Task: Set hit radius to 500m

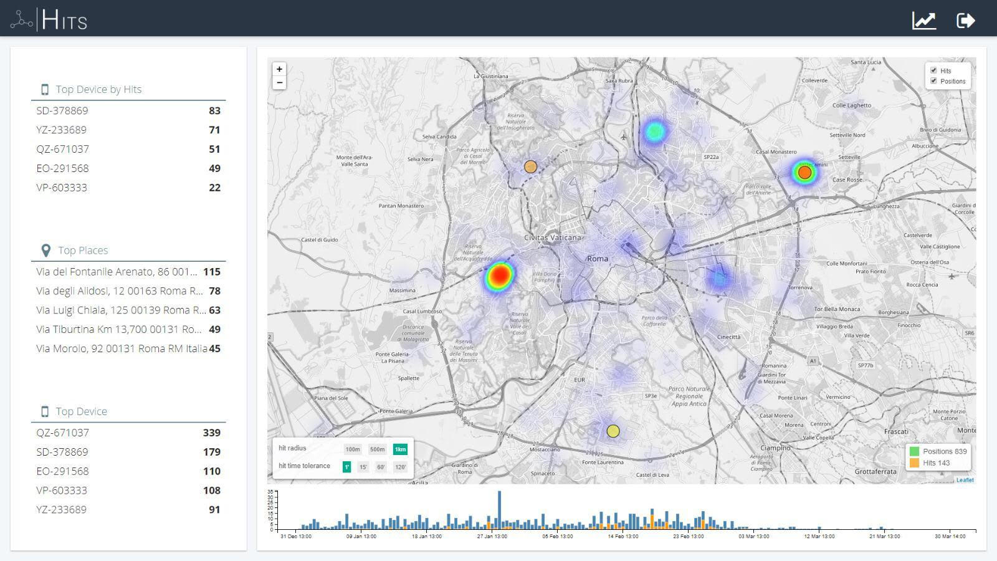Action: [x=377, y=449]
